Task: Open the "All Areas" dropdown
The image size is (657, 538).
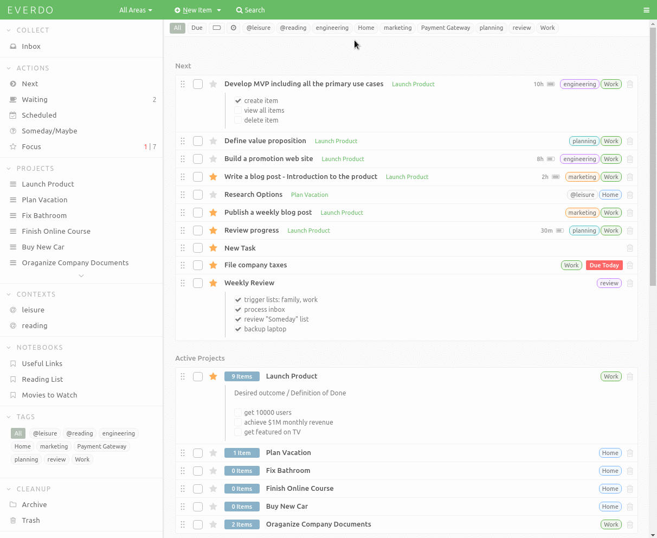Action: (x=135, y=10)
